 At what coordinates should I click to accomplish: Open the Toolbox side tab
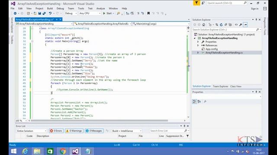click(x=12, y=40)
